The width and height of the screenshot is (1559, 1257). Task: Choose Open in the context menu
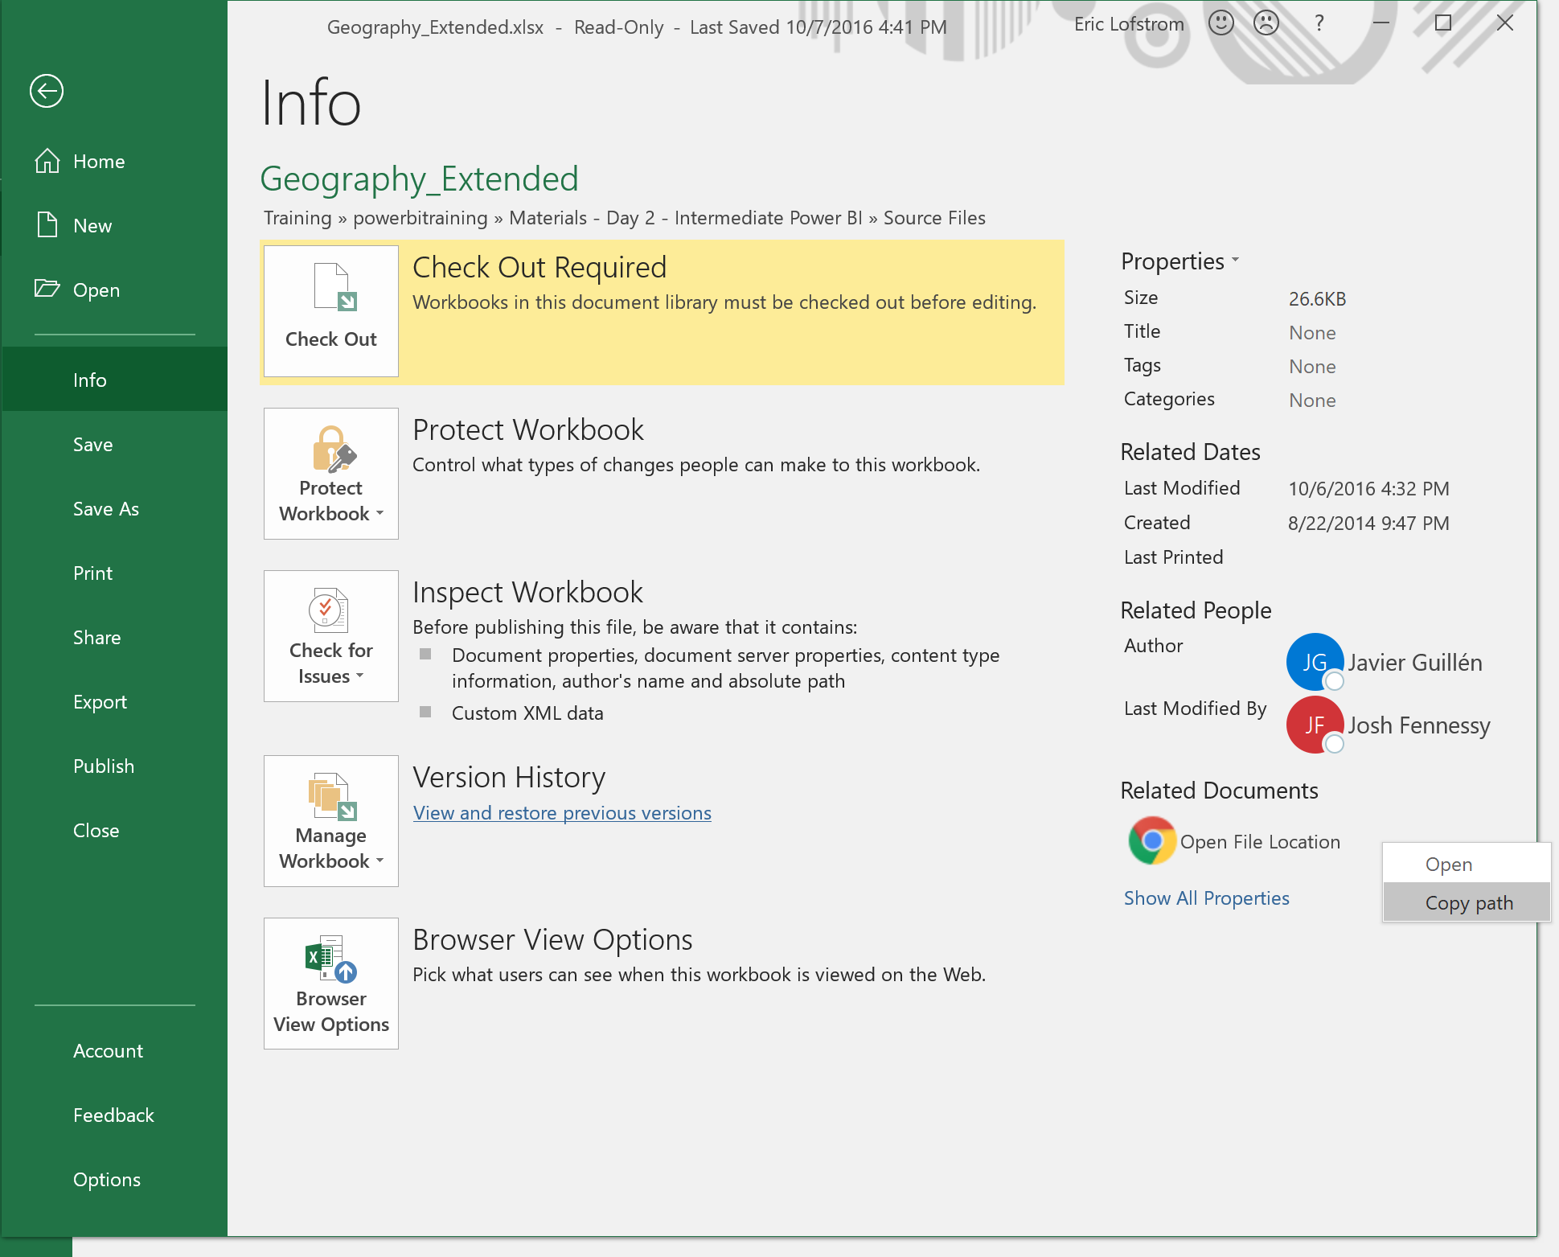(x=1467, y=864)
